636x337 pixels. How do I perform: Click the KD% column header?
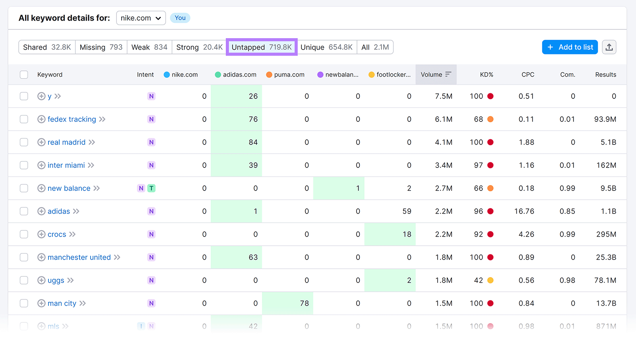click(x=486, y=75)
